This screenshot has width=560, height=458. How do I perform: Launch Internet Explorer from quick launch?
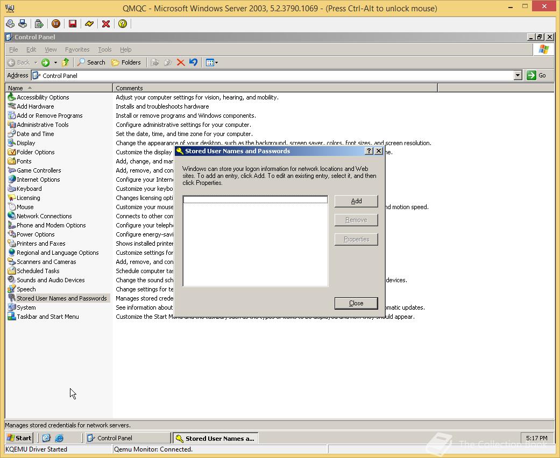click(59, 438)
